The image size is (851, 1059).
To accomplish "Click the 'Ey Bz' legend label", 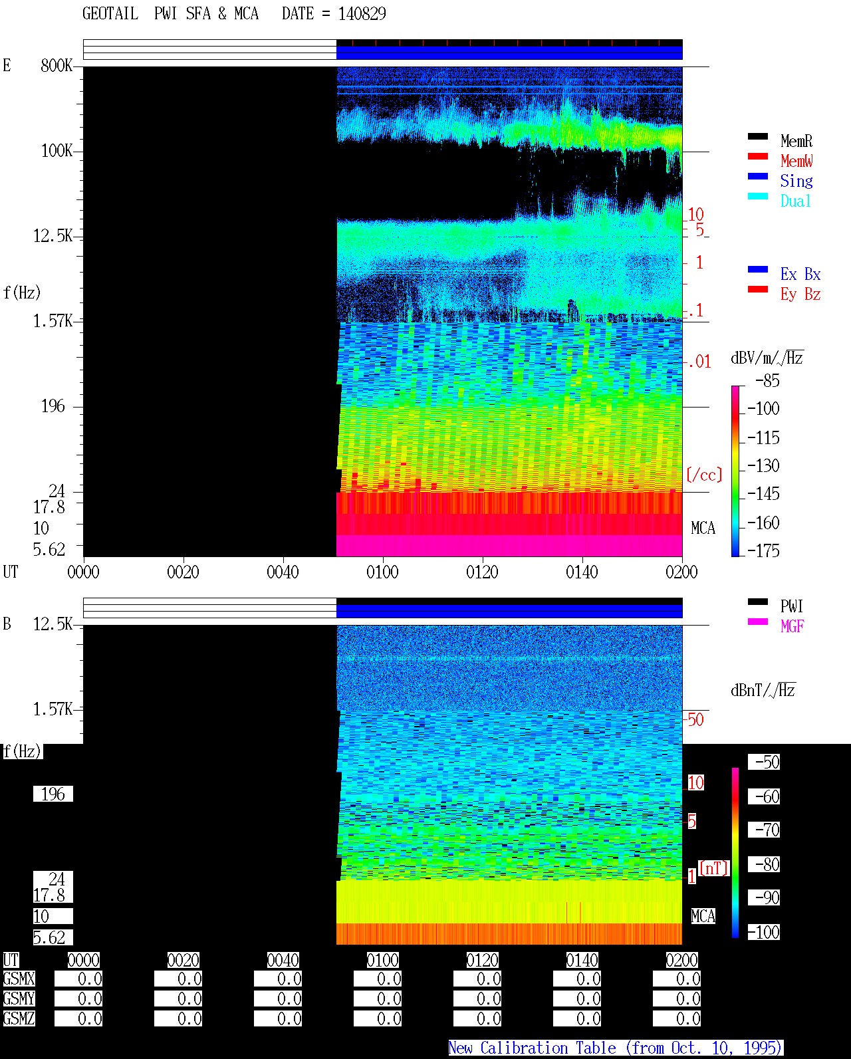I will (800, 294).
